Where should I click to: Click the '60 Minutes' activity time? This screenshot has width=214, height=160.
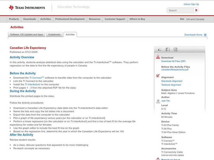pyautogui.click(x=167, y=117)
